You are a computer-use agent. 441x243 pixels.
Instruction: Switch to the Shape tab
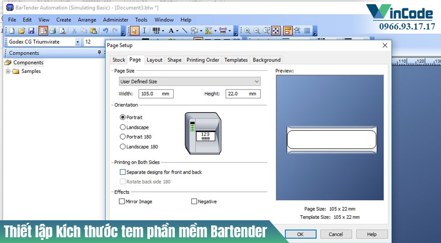tap(174, 60)
